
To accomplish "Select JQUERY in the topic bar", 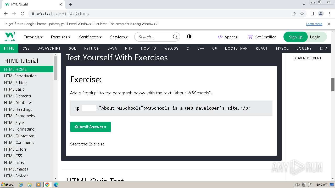I will [304, 48].
